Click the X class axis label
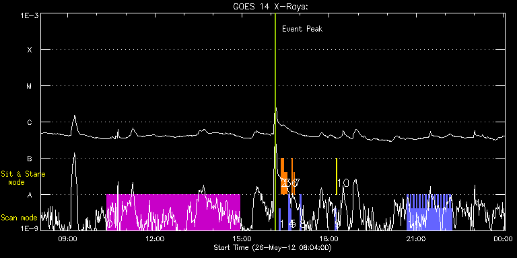 coord(30,50)
